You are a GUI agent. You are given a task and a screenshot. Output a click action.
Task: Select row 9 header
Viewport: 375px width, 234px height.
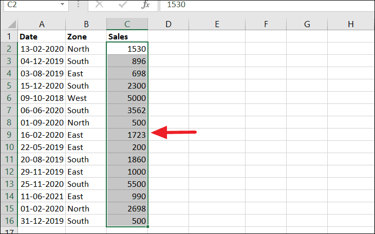click(x=9, y=135)
